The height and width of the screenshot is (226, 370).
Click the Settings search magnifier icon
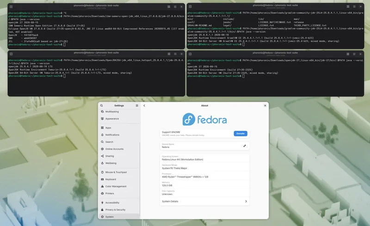[x=101, y=105]
